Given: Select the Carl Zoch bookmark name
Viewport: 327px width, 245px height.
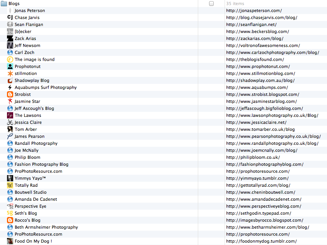Looking at the screenshot, I should [24, 52].
